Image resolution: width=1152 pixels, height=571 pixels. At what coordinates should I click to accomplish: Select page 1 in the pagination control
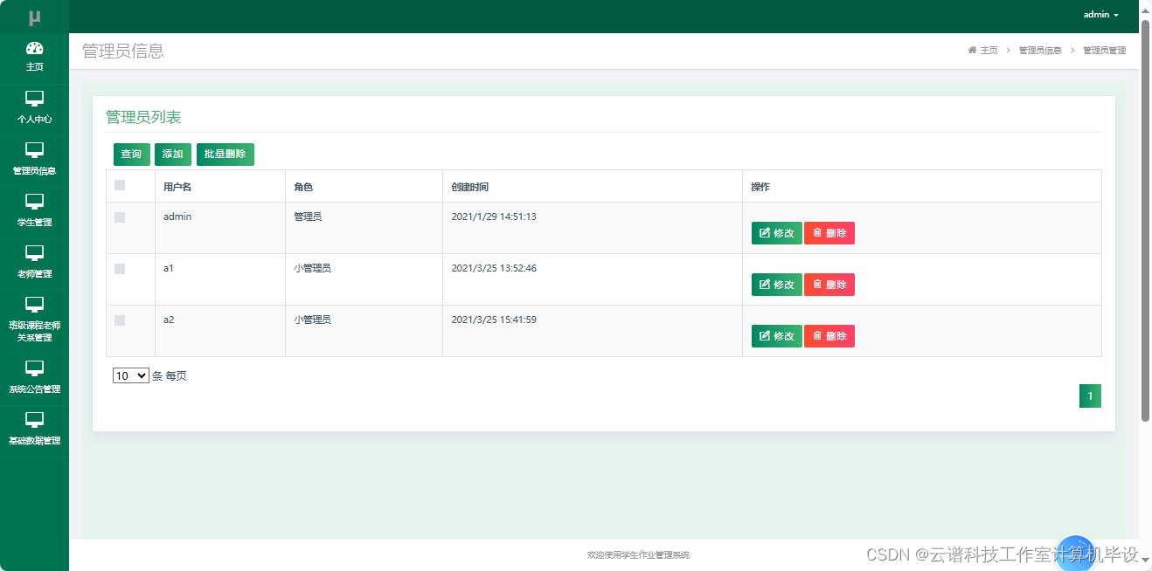1090,396
